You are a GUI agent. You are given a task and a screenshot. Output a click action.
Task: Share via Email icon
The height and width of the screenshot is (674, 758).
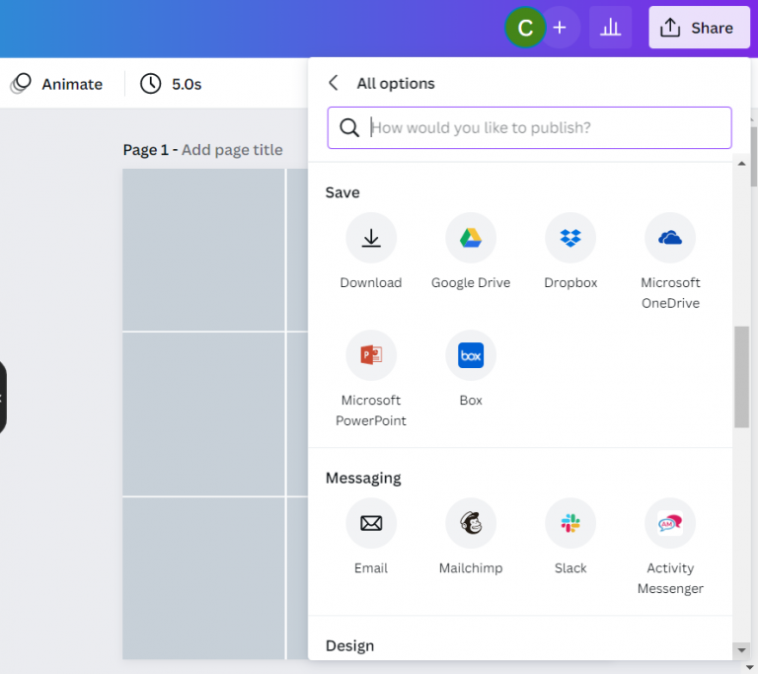tap(371, 523)
